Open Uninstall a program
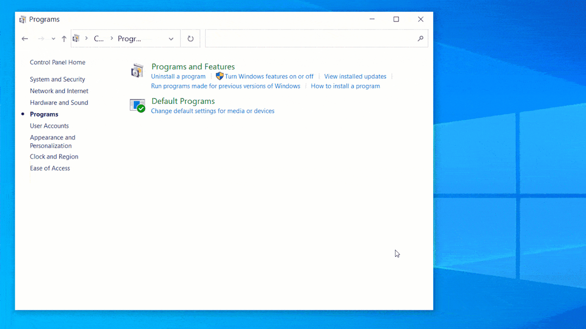This screenshot has width=586, height=329. [178, 76]
